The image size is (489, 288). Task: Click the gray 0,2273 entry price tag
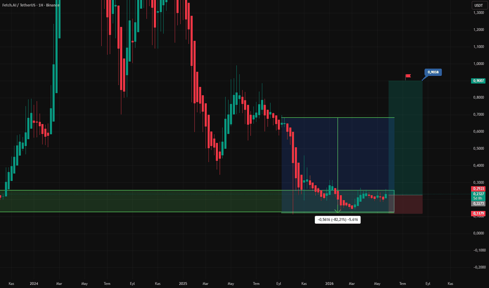click(x=478, y=204)
